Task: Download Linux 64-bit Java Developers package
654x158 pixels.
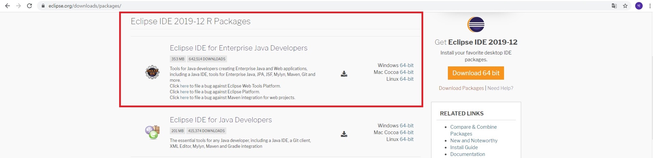Action: 406,139
